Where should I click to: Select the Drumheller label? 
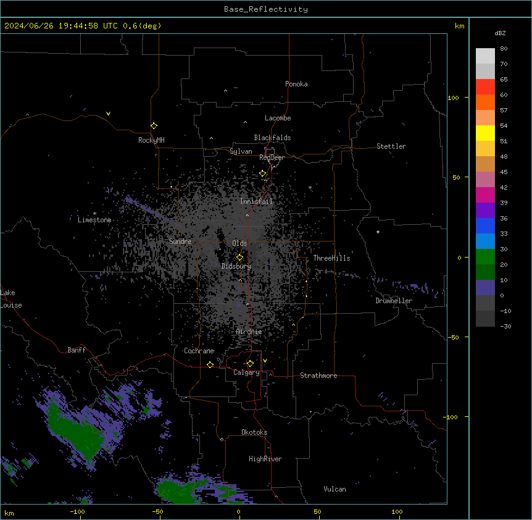coord(394,301)
